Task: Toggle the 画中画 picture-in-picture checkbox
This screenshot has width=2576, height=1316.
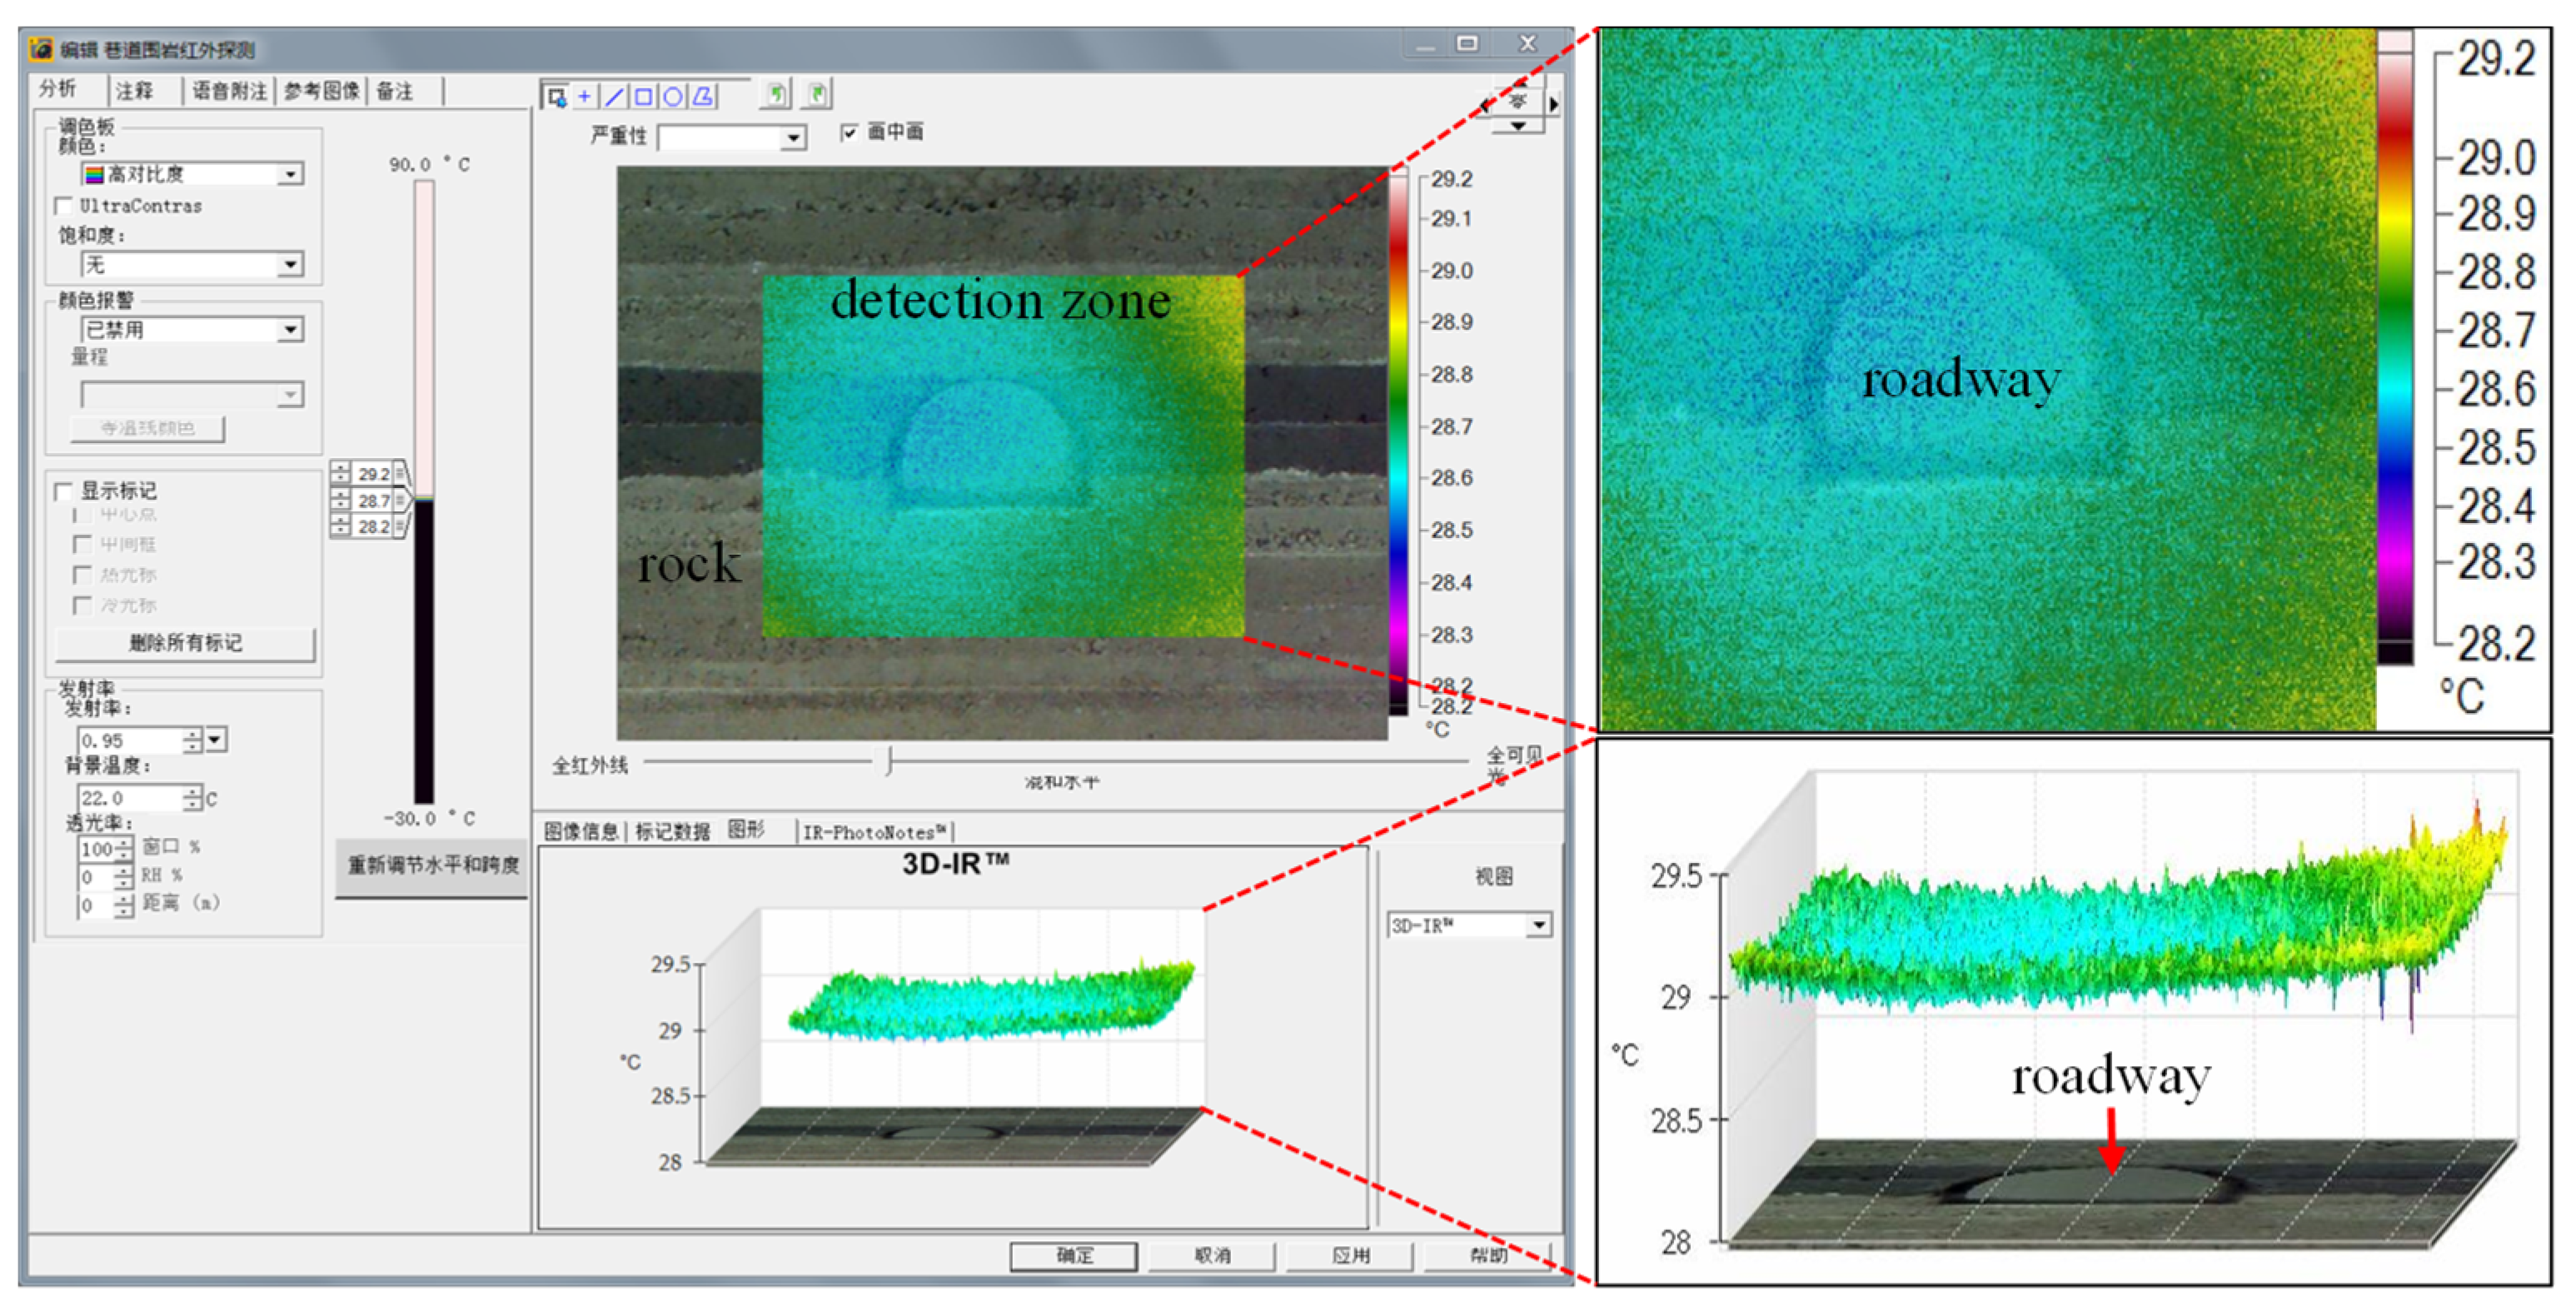Action: pos(849,132)
